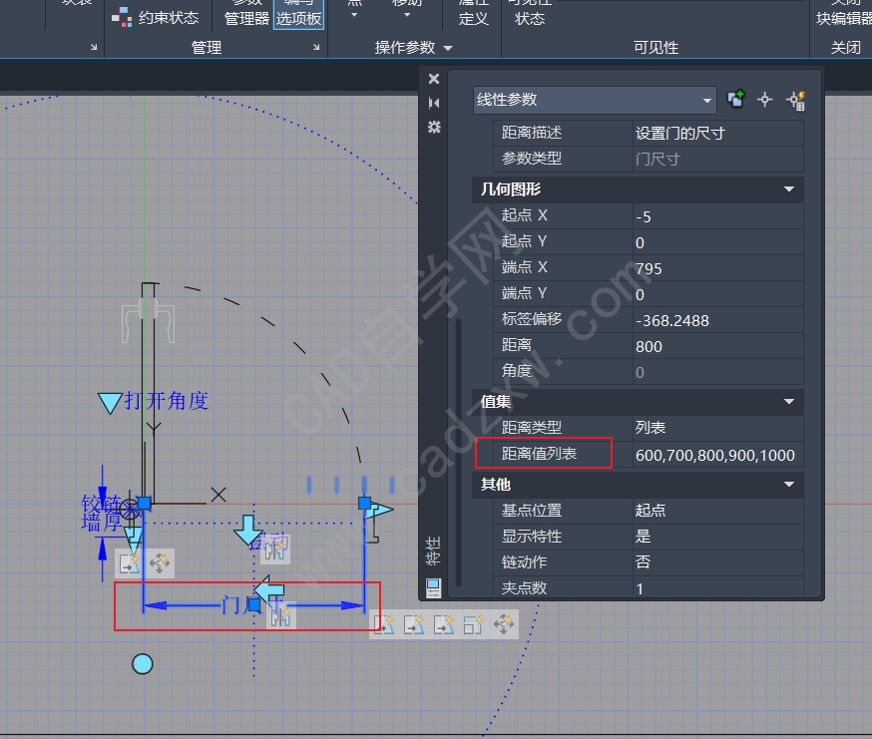Viewport: 872px width, 739px height.
Task: Click the leftward flip arrow grip
Action: (x=269, y=590)
